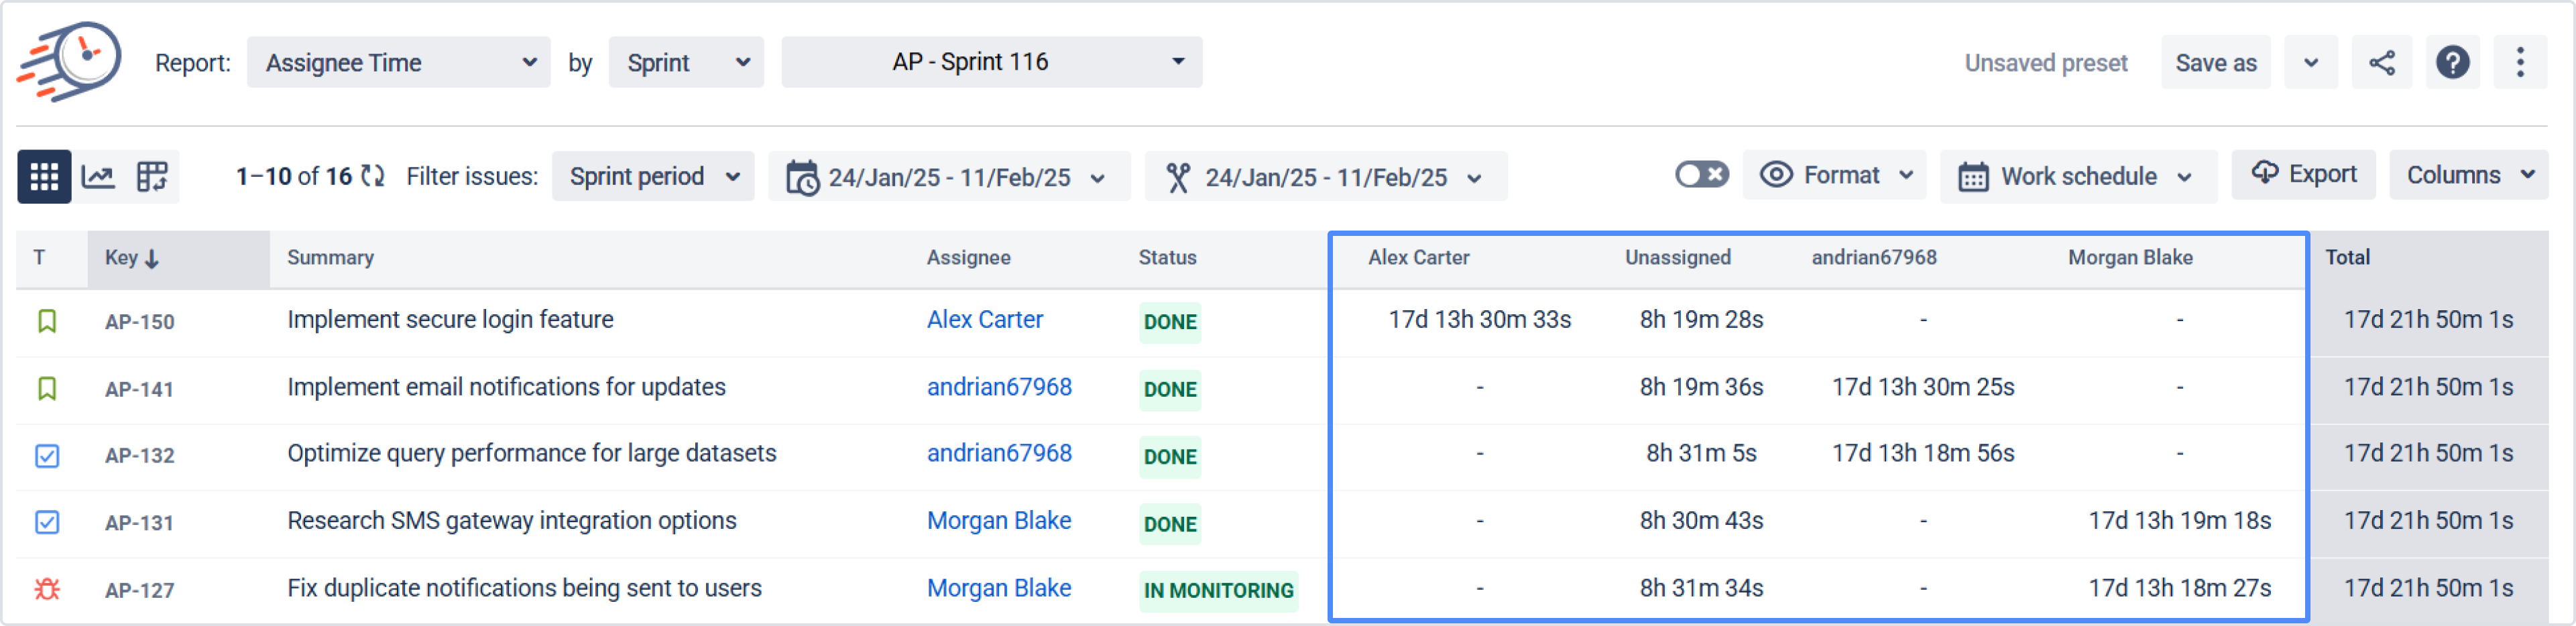Switch to the grid table view

click(x=44, y=177)
